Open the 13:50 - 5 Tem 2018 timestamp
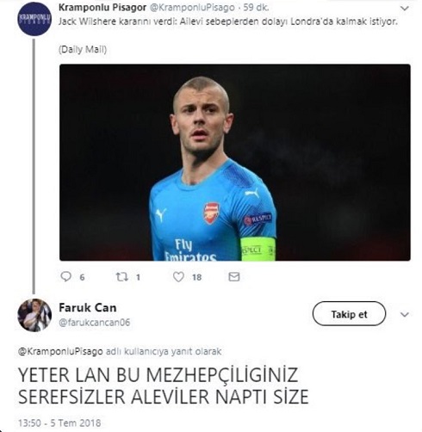 tap(59, 423)
